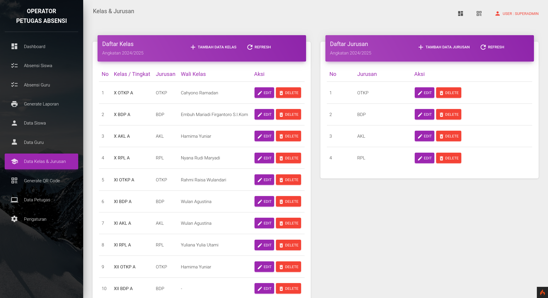Open Absensi Guru from the sidebar
Screen dimensions: 548x298
pyautogui.click(x=37, y=85)
